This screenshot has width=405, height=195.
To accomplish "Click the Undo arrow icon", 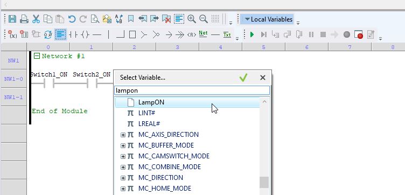I will [72, 19].
